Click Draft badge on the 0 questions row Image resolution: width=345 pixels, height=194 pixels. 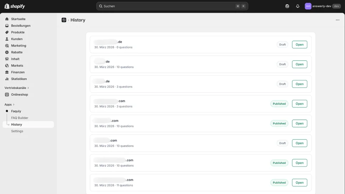point(282,44)
